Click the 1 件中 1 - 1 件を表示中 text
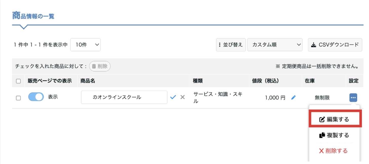Viewport: 369px width, 164px height. pyautogui.click(x=41, y=45)
